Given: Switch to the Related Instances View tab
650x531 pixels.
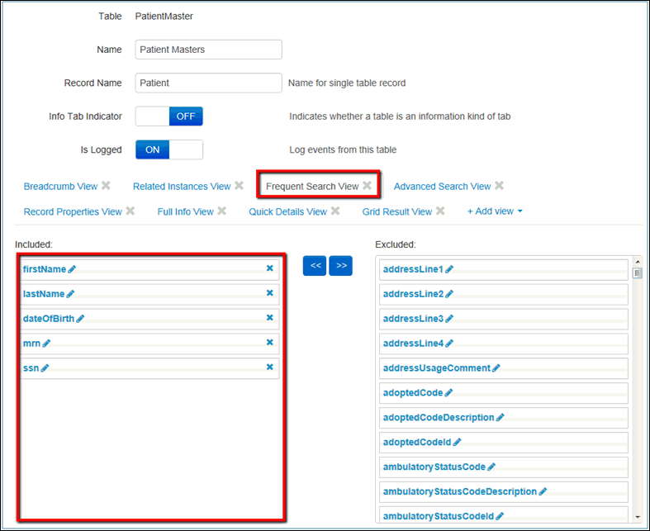Looking at the screenshot, I should [x=181, y=187].
